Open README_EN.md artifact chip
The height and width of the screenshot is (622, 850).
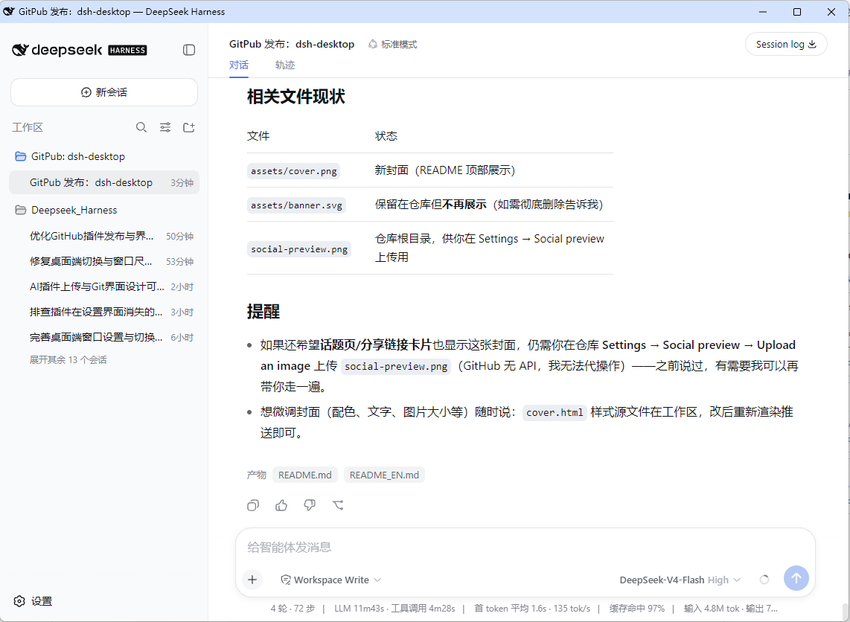[384, 475]
